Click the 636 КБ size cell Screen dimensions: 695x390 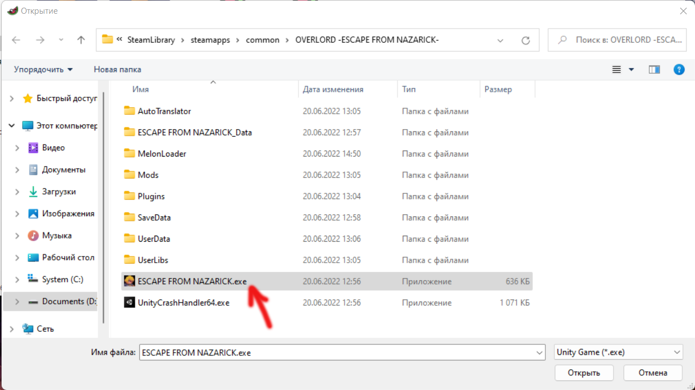pyautogui.click(x=517, y=281)
